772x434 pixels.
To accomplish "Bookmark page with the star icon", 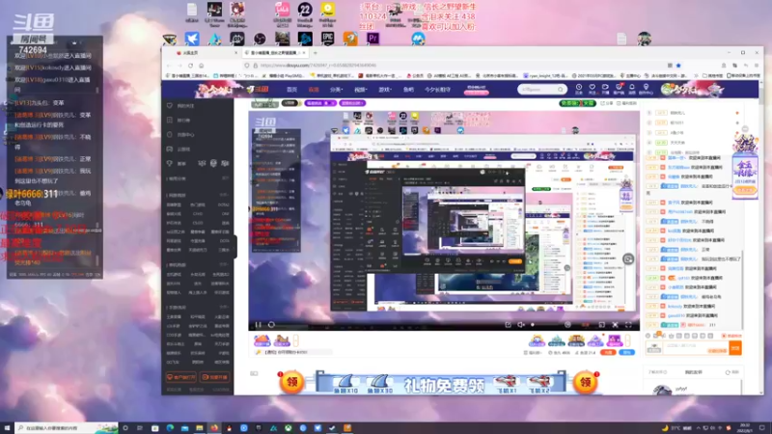I will [678, 66].
